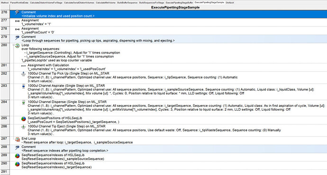Open the CalculateMixVolume tab

coord(106,3)
